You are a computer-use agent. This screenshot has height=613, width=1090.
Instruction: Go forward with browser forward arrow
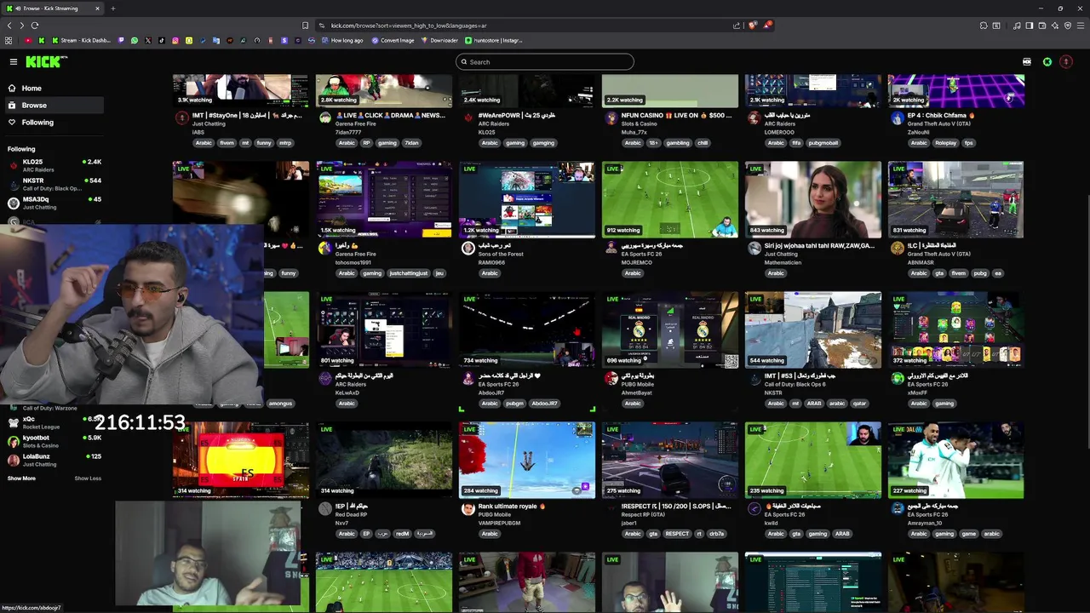click(x=22, y=26)
